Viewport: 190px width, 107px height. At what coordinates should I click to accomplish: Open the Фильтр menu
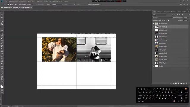point(46,1)
